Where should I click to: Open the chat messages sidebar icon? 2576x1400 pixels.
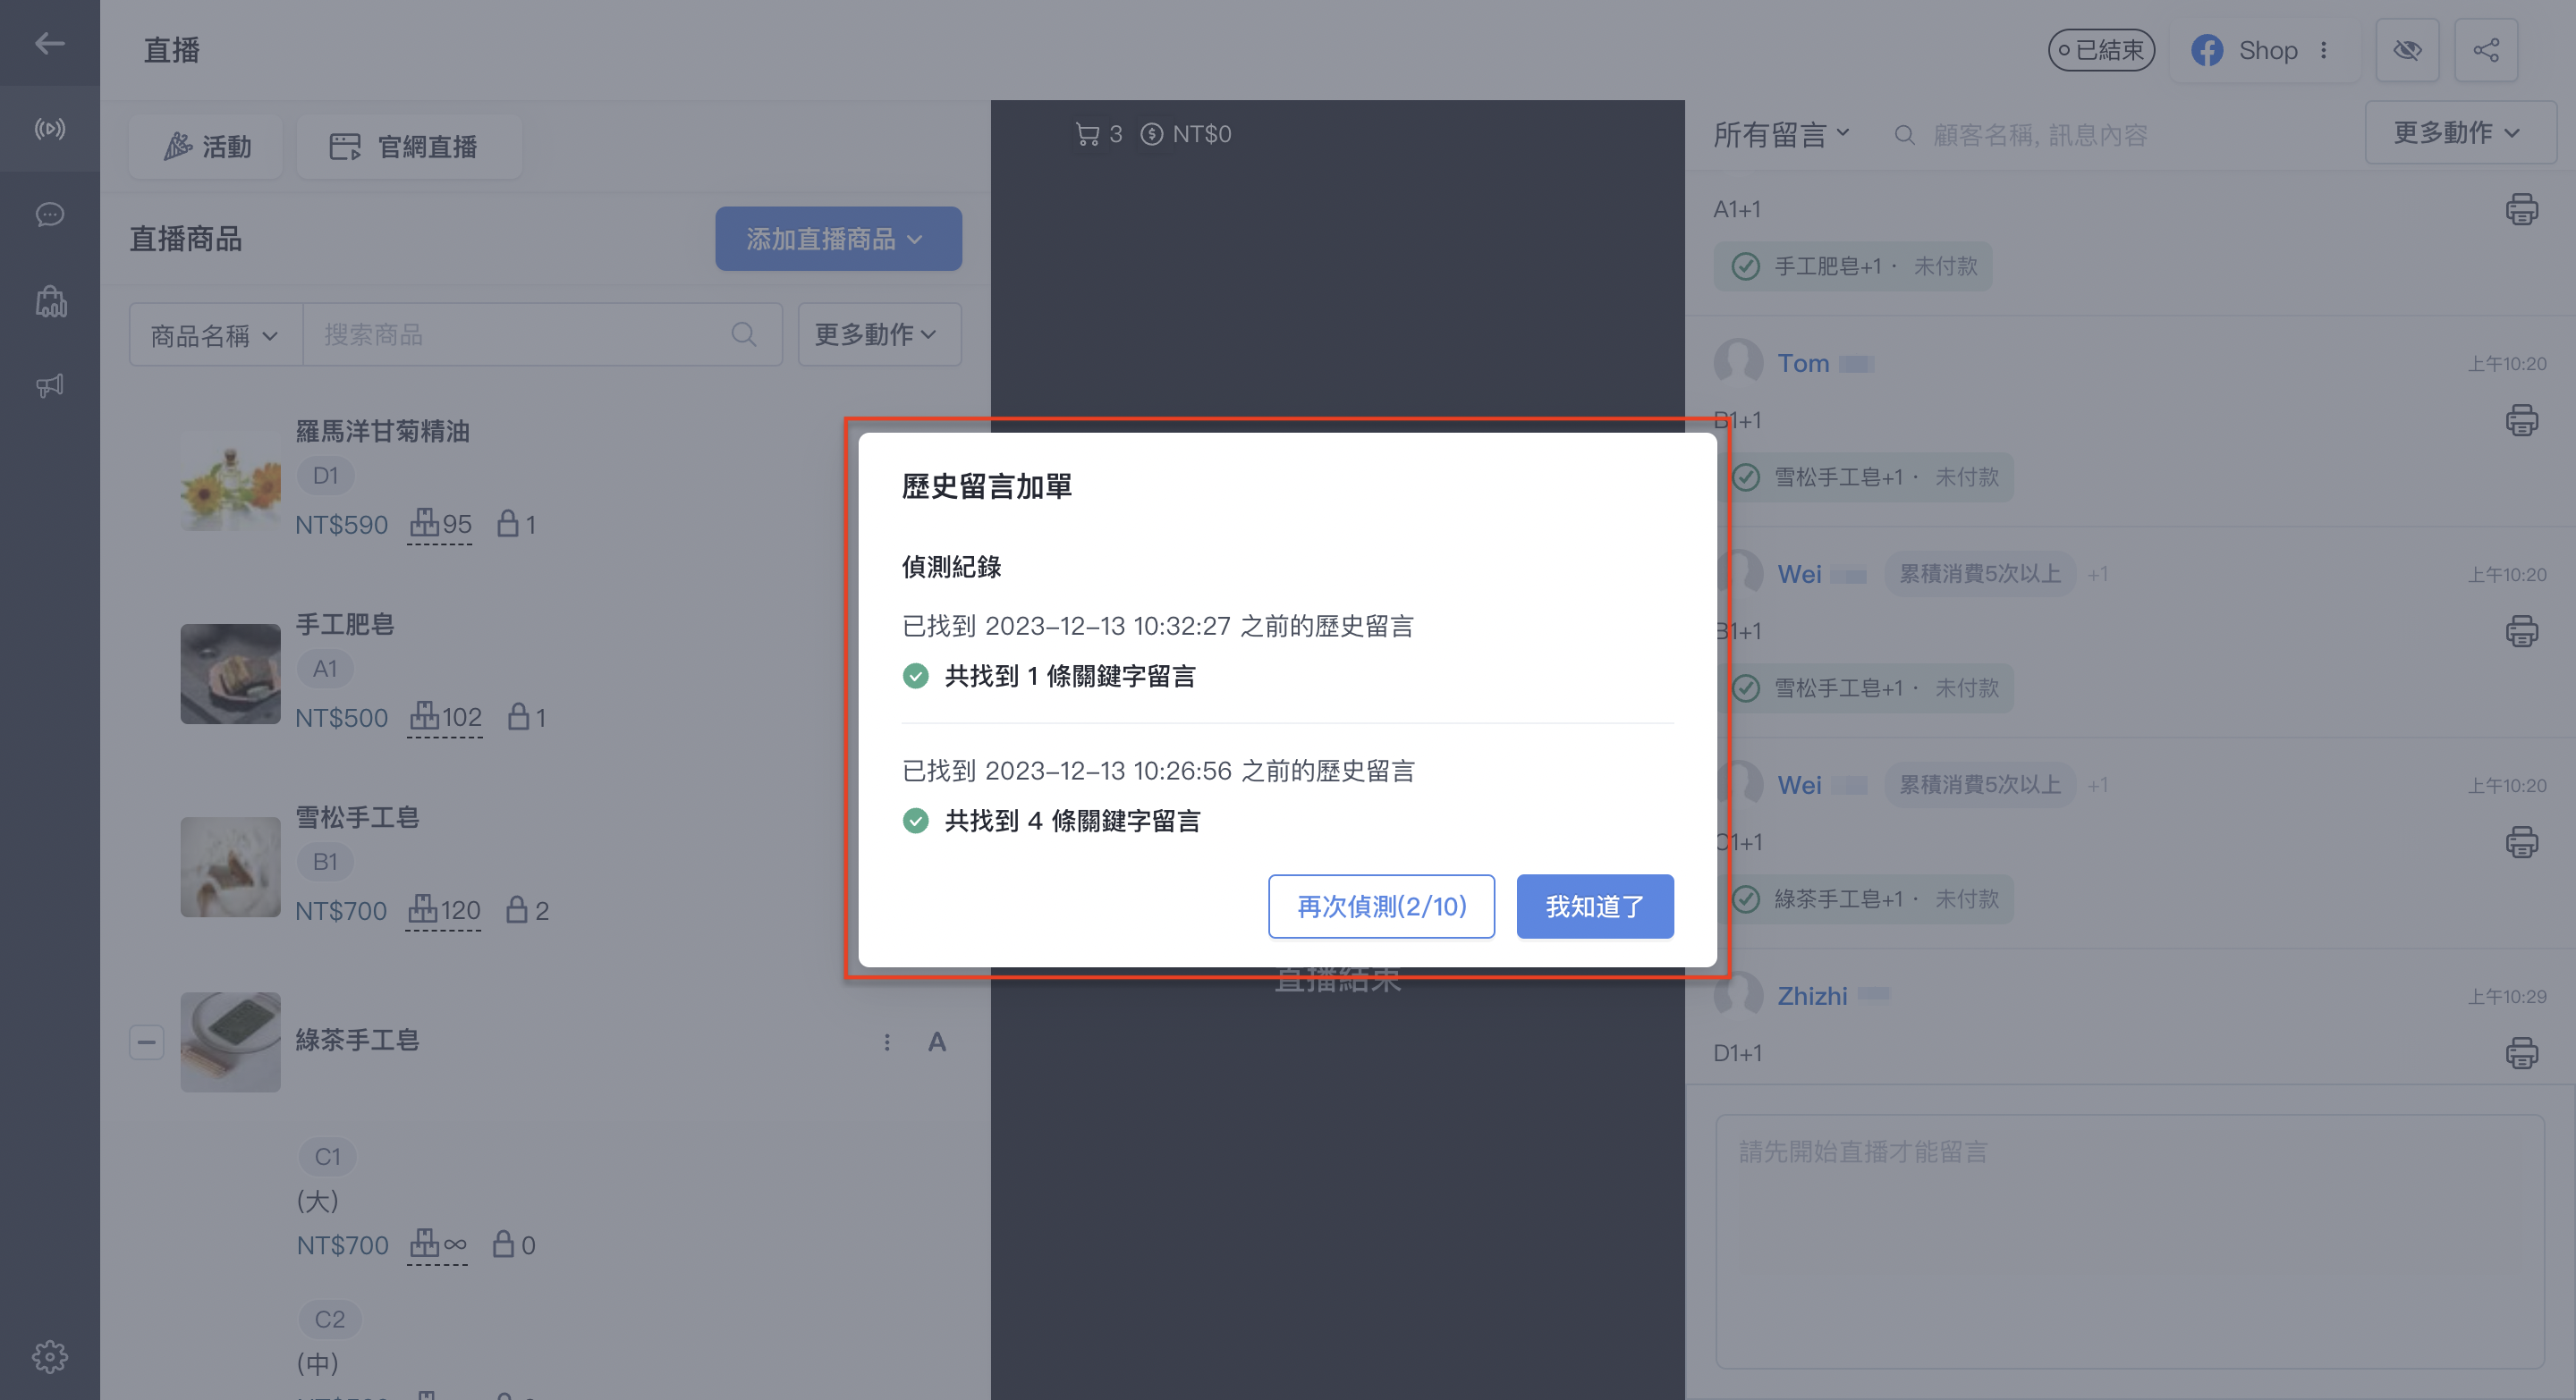[49, 215]
